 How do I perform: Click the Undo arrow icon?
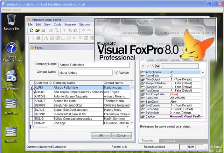coord(83,30)
